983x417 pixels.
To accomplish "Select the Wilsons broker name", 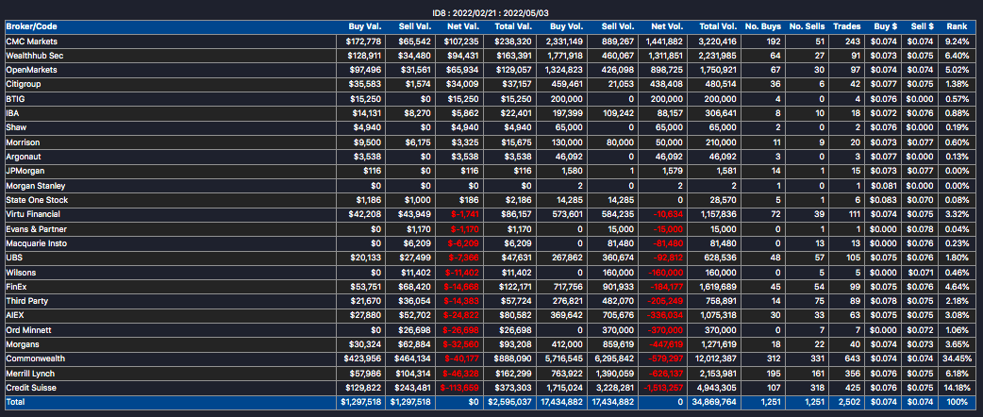I will coord(20,272).
